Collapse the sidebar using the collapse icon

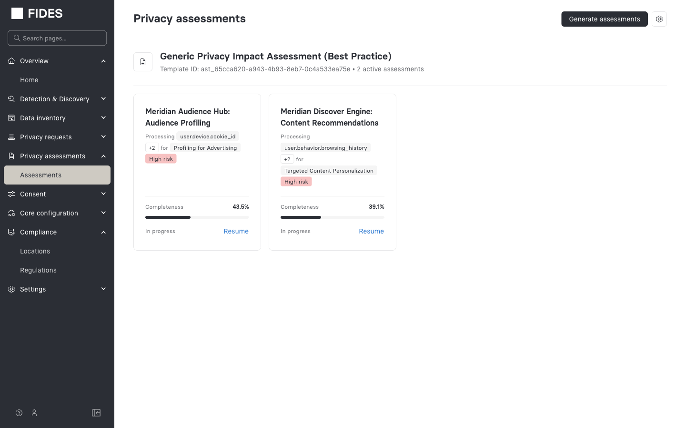[x=96, y=413]
